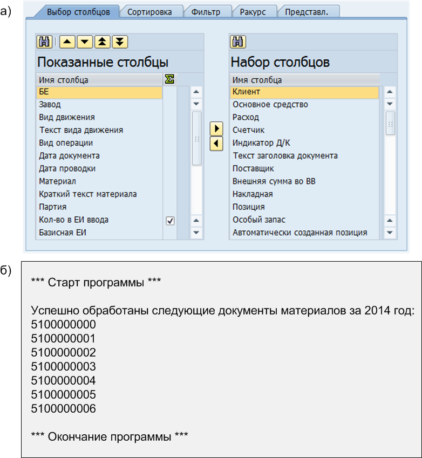Move selected column to the bottom
422x458 pixels.
pos(120,42)
